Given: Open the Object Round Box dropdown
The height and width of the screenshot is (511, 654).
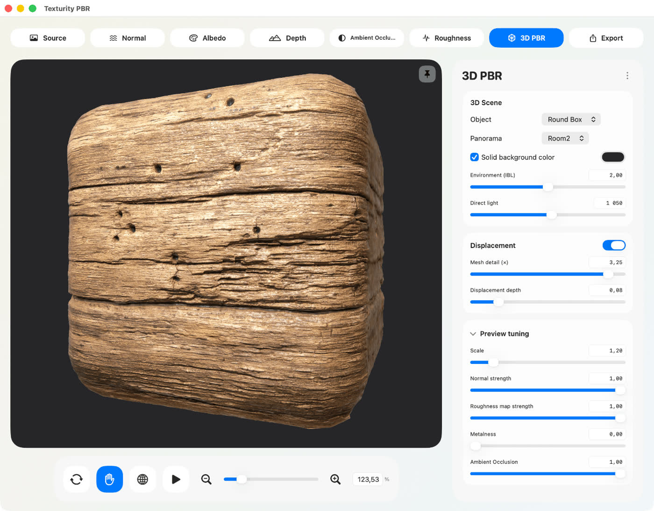Looking at the screenshot, I should [x=571, y=120].
